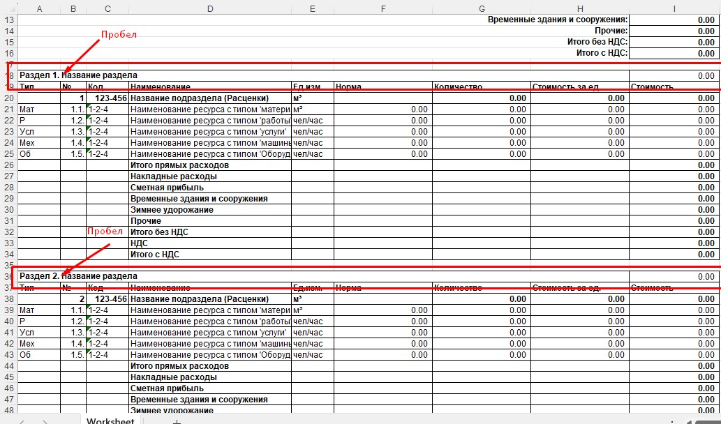Click the previous sheet navigation arrow

point(22,421)
